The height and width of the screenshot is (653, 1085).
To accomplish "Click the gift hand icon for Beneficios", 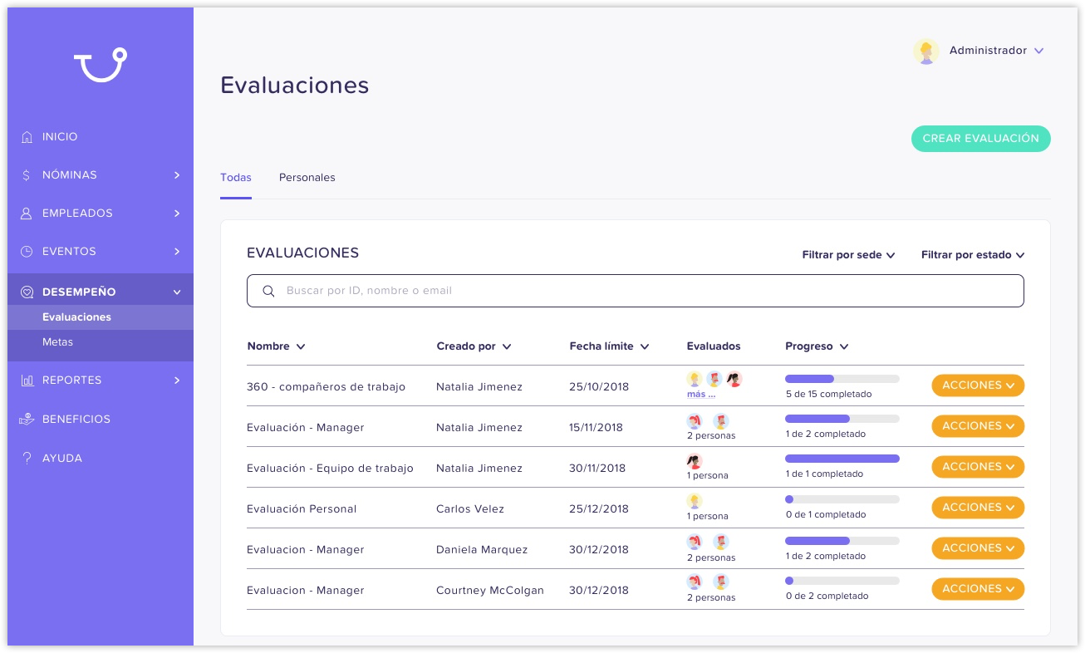I will pos(27,420).
